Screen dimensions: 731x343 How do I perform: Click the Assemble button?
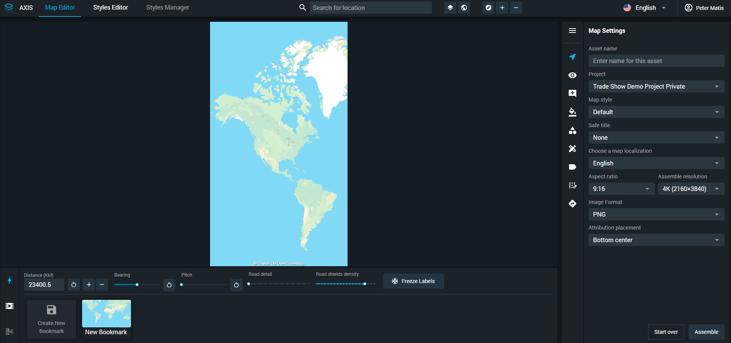(706, 332)
